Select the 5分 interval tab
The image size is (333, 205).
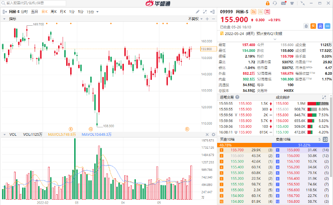80,12
